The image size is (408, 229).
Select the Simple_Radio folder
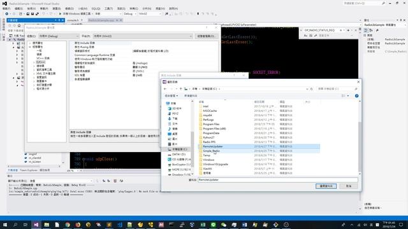coord(211,151)
